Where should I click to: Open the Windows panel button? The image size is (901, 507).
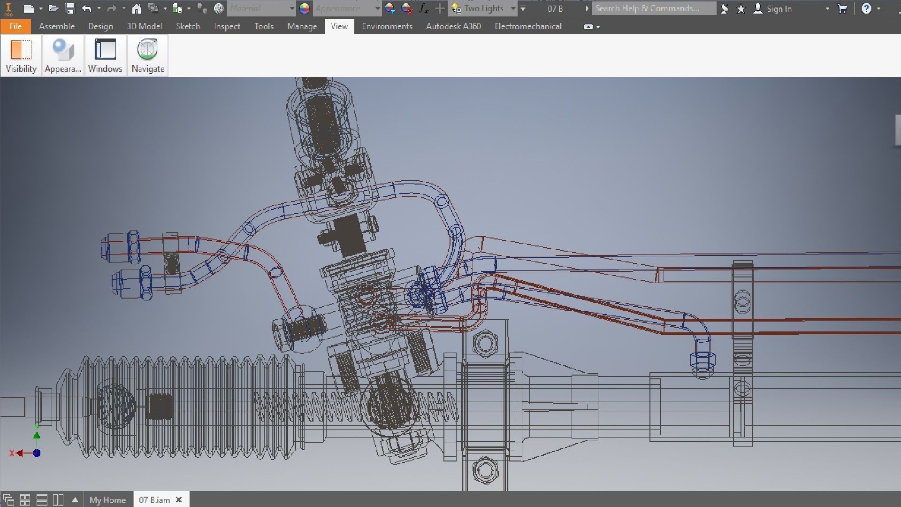point(105,55)
